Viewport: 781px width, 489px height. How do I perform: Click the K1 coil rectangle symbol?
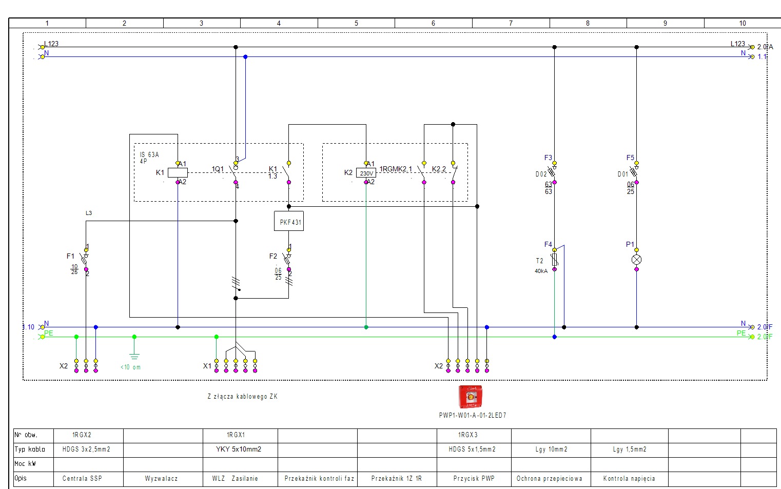click(178, 173)
